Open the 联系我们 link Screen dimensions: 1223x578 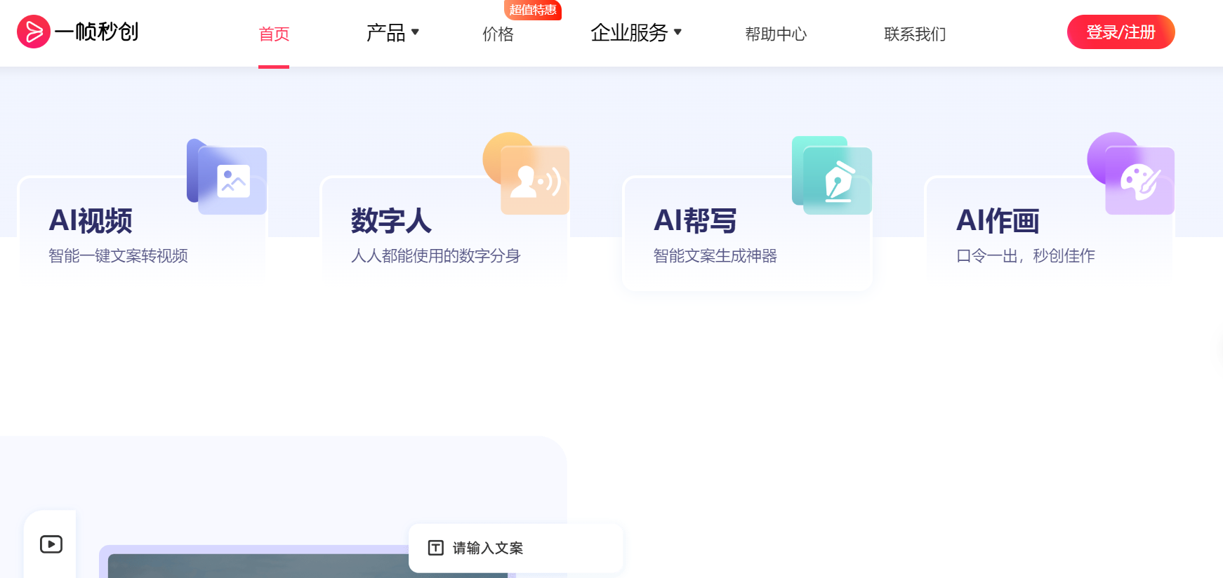tap(915, 34)
